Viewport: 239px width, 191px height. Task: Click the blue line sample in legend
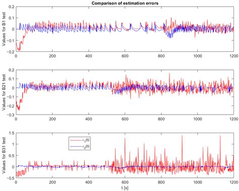coord(76,147)
